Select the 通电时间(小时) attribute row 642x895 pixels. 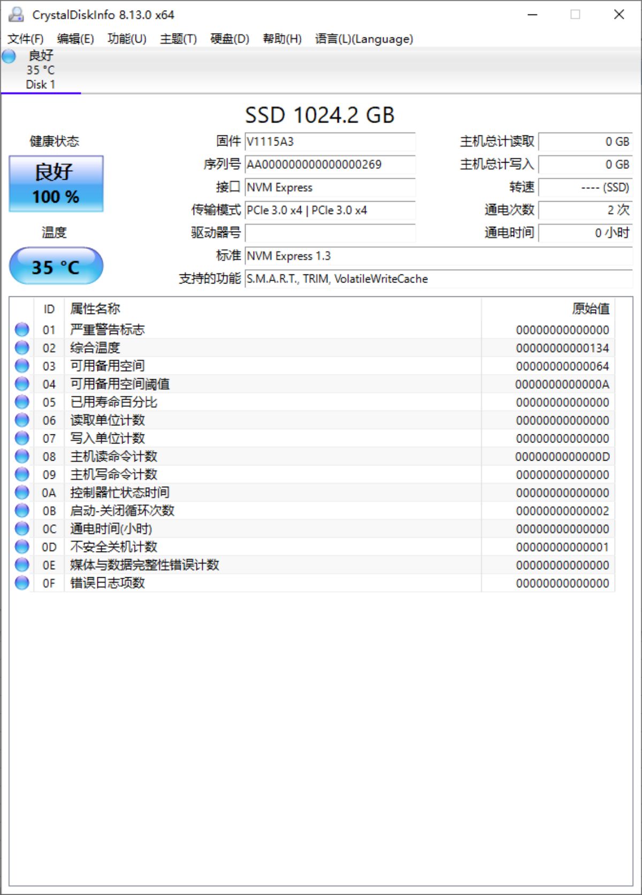(x=312, y=529)
